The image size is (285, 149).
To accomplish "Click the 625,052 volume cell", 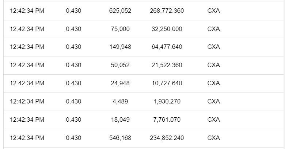I will tap(120, 11).
